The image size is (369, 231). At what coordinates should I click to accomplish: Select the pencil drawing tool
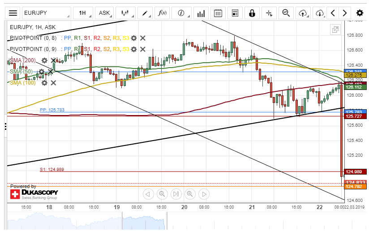click(145, 13)
